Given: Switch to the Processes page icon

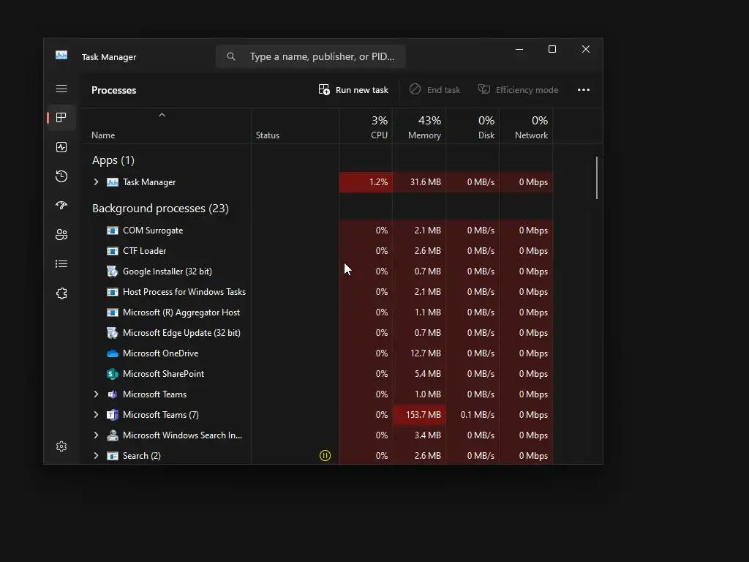Looking at the screenshot, I should 61,118.
